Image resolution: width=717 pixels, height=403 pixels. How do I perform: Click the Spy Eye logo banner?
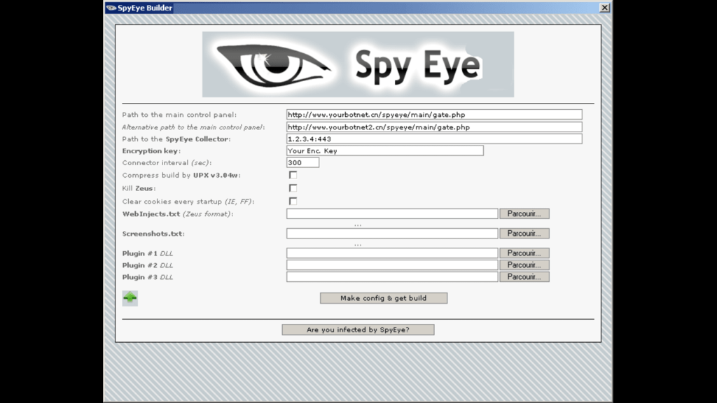pyautogui.click(x=358, y=64)
